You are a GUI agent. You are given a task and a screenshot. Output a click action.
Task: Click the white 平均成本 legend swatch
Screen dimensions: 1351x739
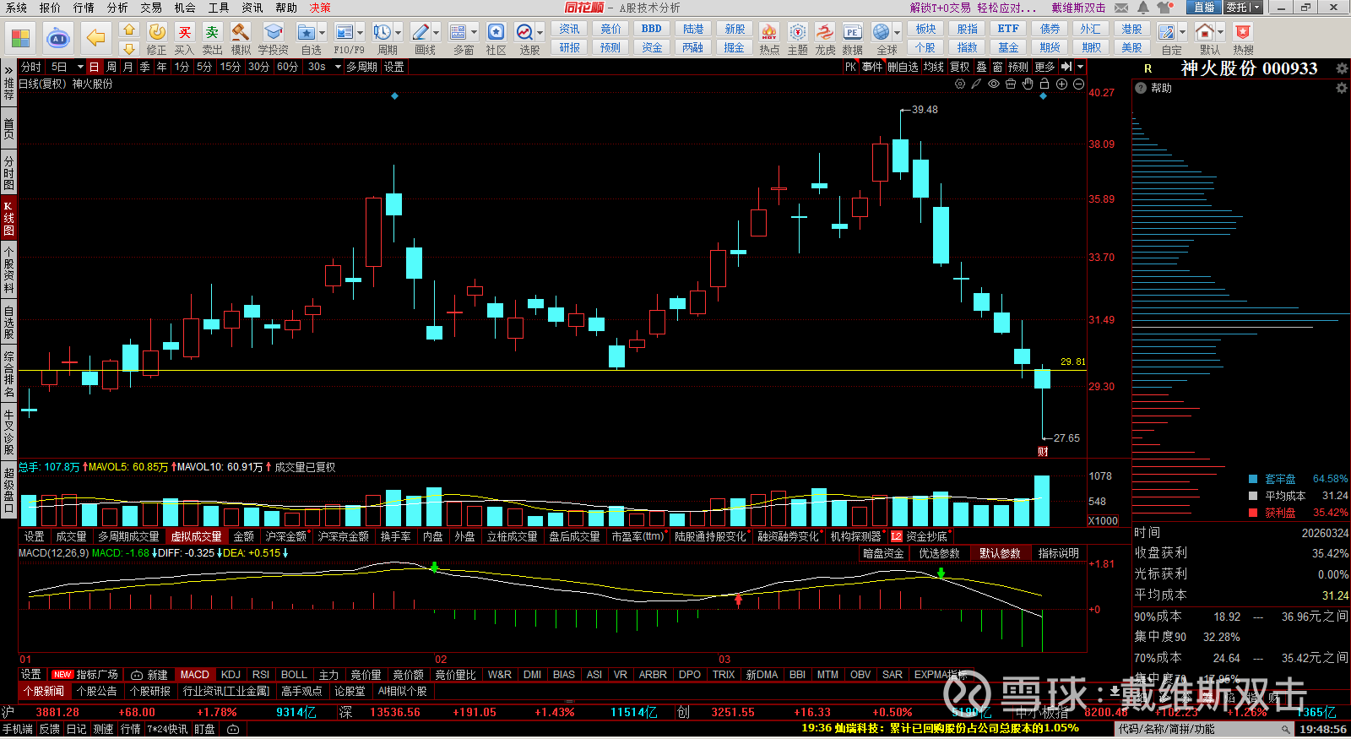1254,496
